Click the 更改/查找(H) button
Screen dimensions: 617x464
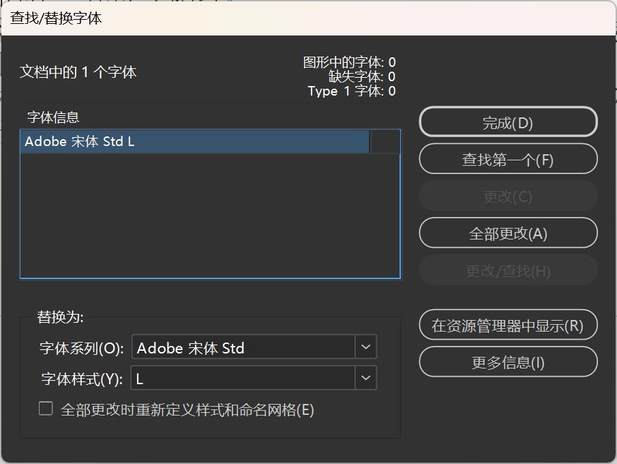pyautogui.click(x=507, y=270)
